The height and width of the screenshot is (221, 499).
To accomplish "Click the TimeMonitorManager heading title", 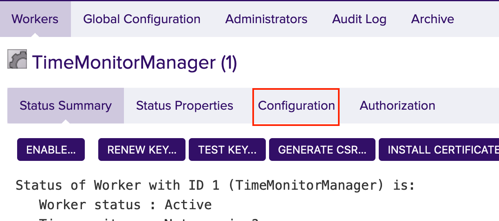I will (124, 63).
